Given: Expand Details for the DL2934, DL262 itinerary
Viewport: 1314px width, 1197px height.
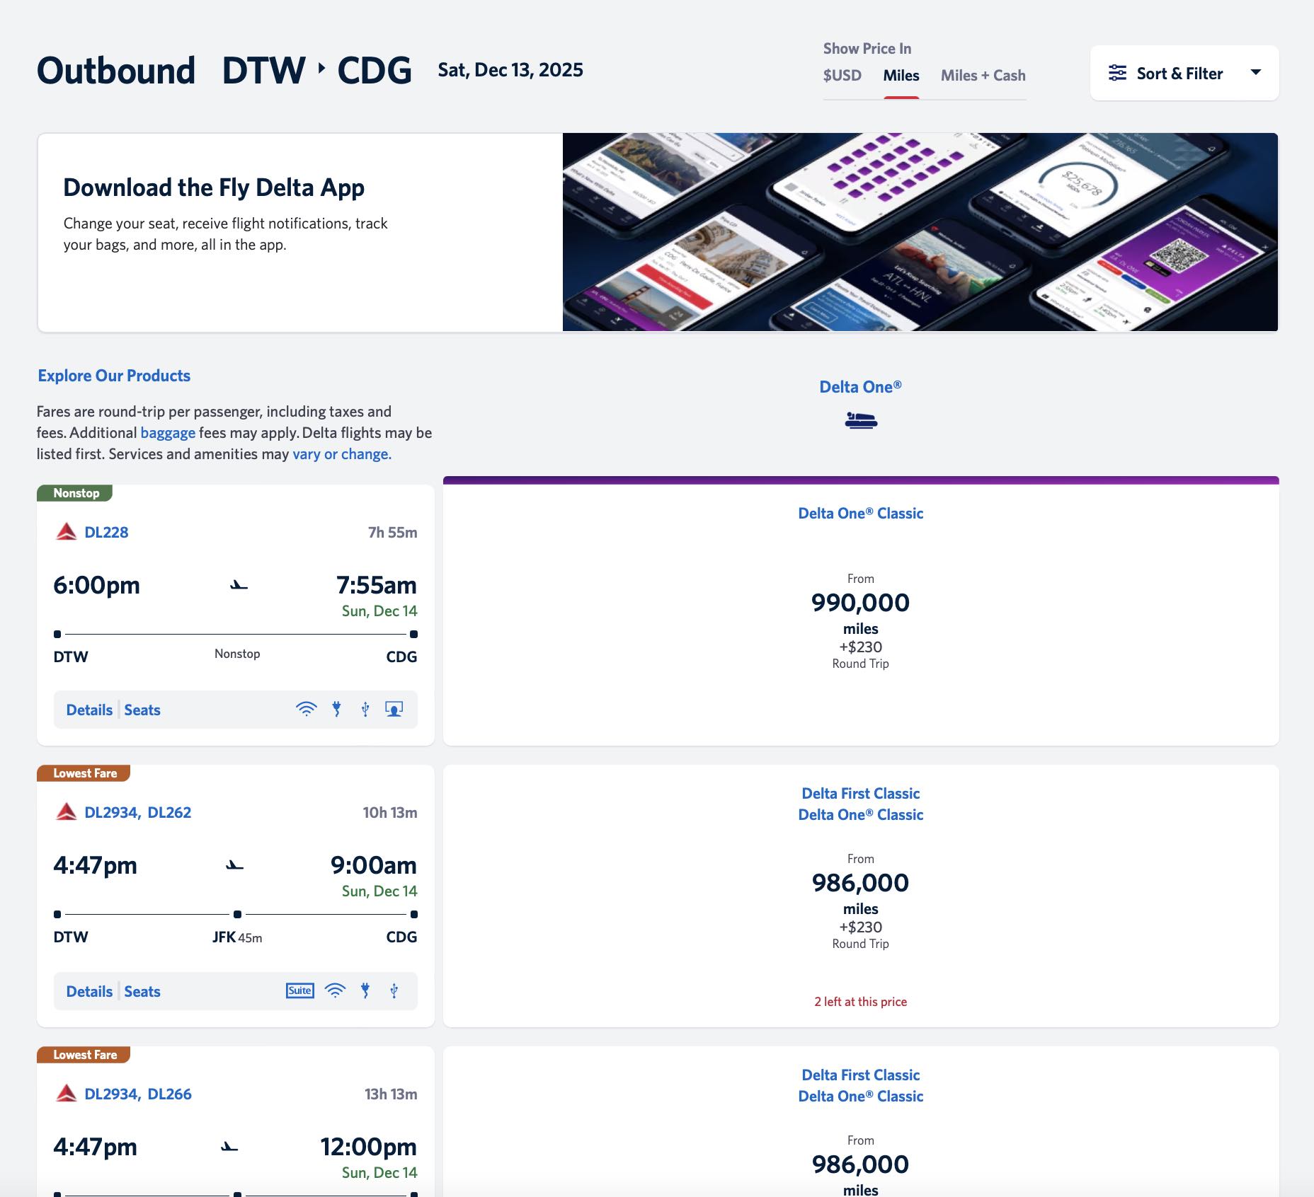Looking at the screenshot, I should pyautogui.click(x=88, y=990).
